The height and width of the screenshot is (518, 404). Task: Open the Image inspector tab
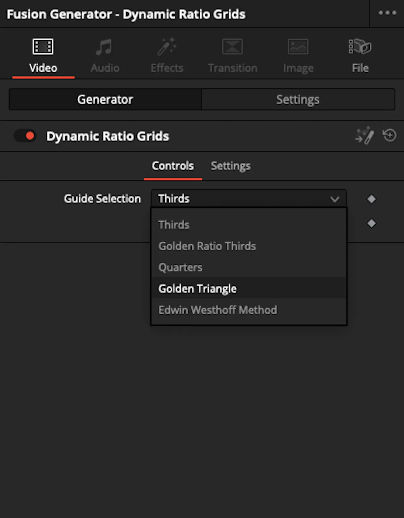coord(298,56)
